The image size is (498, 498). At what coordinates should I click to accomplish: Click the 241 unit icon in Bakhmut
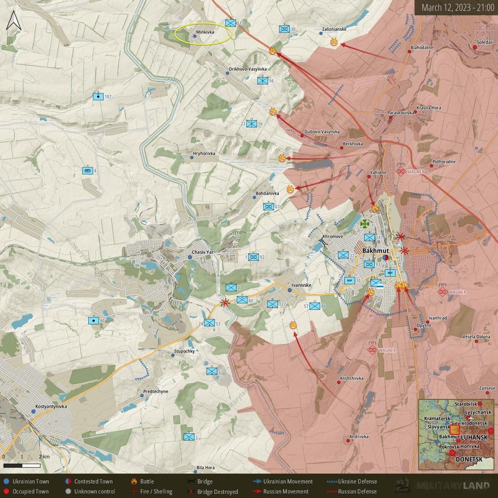click(370, 237)
